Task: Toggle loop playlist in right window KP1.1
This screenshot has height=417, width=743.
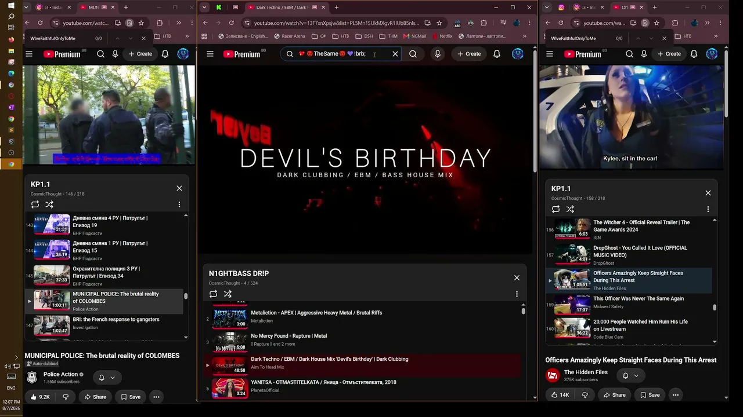Action: click(556, 209)
